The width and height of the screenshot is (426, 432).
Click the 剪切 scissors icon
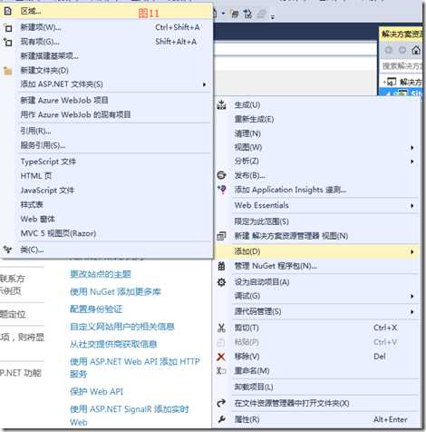pos(221,328)
